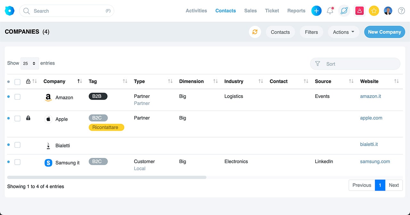
Task: Open the yellow star favorites icon
Action: [x=374, y=11]
